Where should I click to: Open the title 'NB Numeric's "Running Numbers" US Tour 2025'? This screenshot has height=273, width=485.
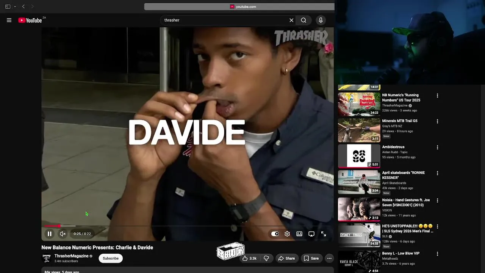pos(401,98)
